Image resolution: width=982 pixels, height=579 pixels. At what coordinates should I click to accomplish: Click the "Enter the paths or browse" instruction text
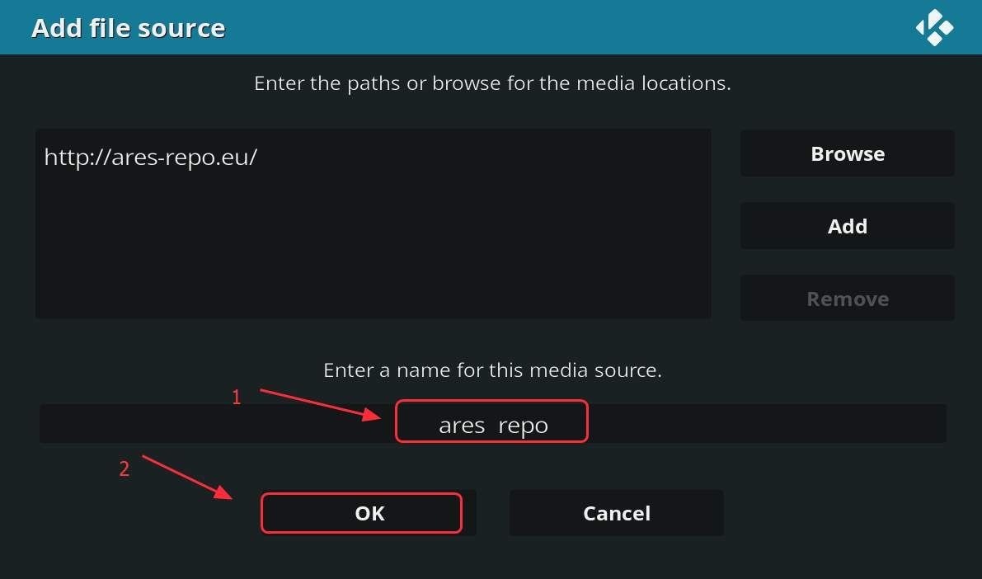pos(492,83)
